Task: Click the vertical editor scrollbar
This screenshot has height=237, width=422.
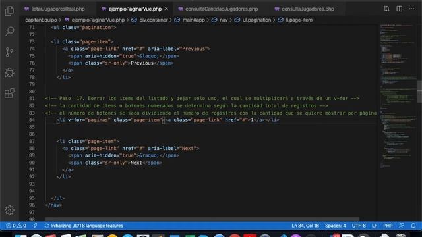Action: 419,92
